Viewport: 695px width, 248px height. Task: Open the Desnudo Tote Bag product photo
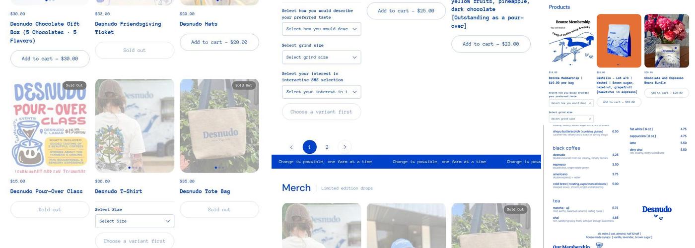219,126
